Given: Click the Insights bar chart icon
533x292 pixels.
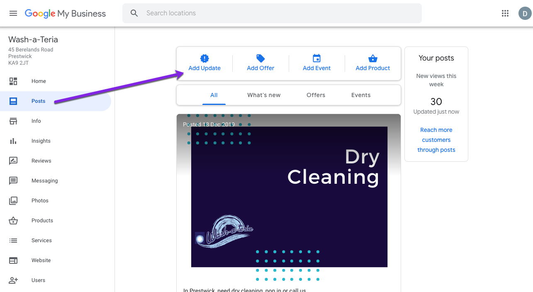Looking at the screenshot, I should pos(13,141).
